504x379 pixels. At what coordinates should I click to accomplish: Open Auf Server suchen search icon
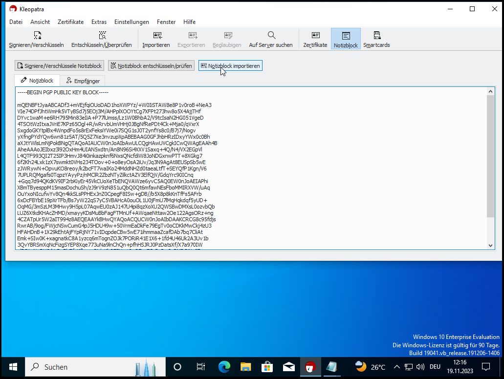coord(271,39)
